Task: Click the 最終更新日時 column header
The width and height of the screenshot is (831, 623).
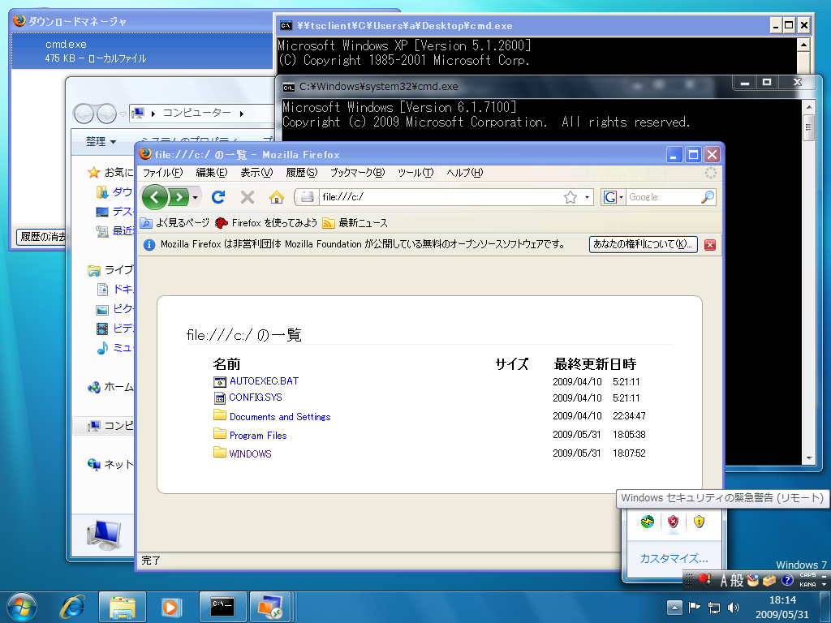Action: pyautogui.click(x=595, y=364)
